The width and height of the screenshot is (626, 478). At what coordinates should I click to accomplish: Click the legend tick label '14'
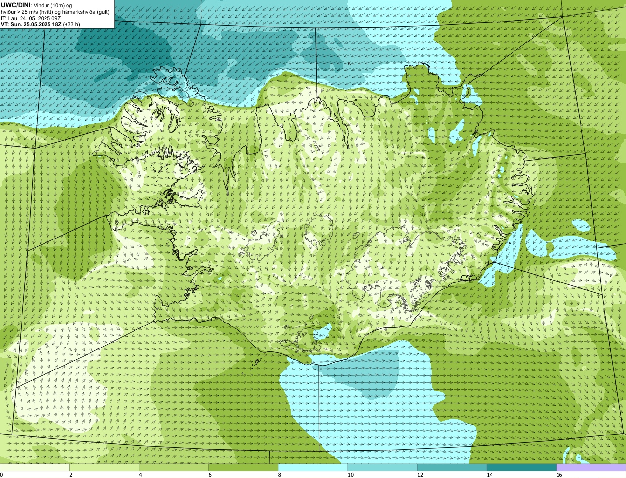coord(490,475)
